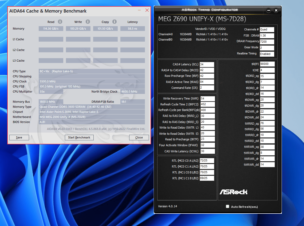Image resolution: width=304 pixels, height=226 pixels.
Task: Click the BIOS Version value A.81
Action: click(x=92, y=122)
